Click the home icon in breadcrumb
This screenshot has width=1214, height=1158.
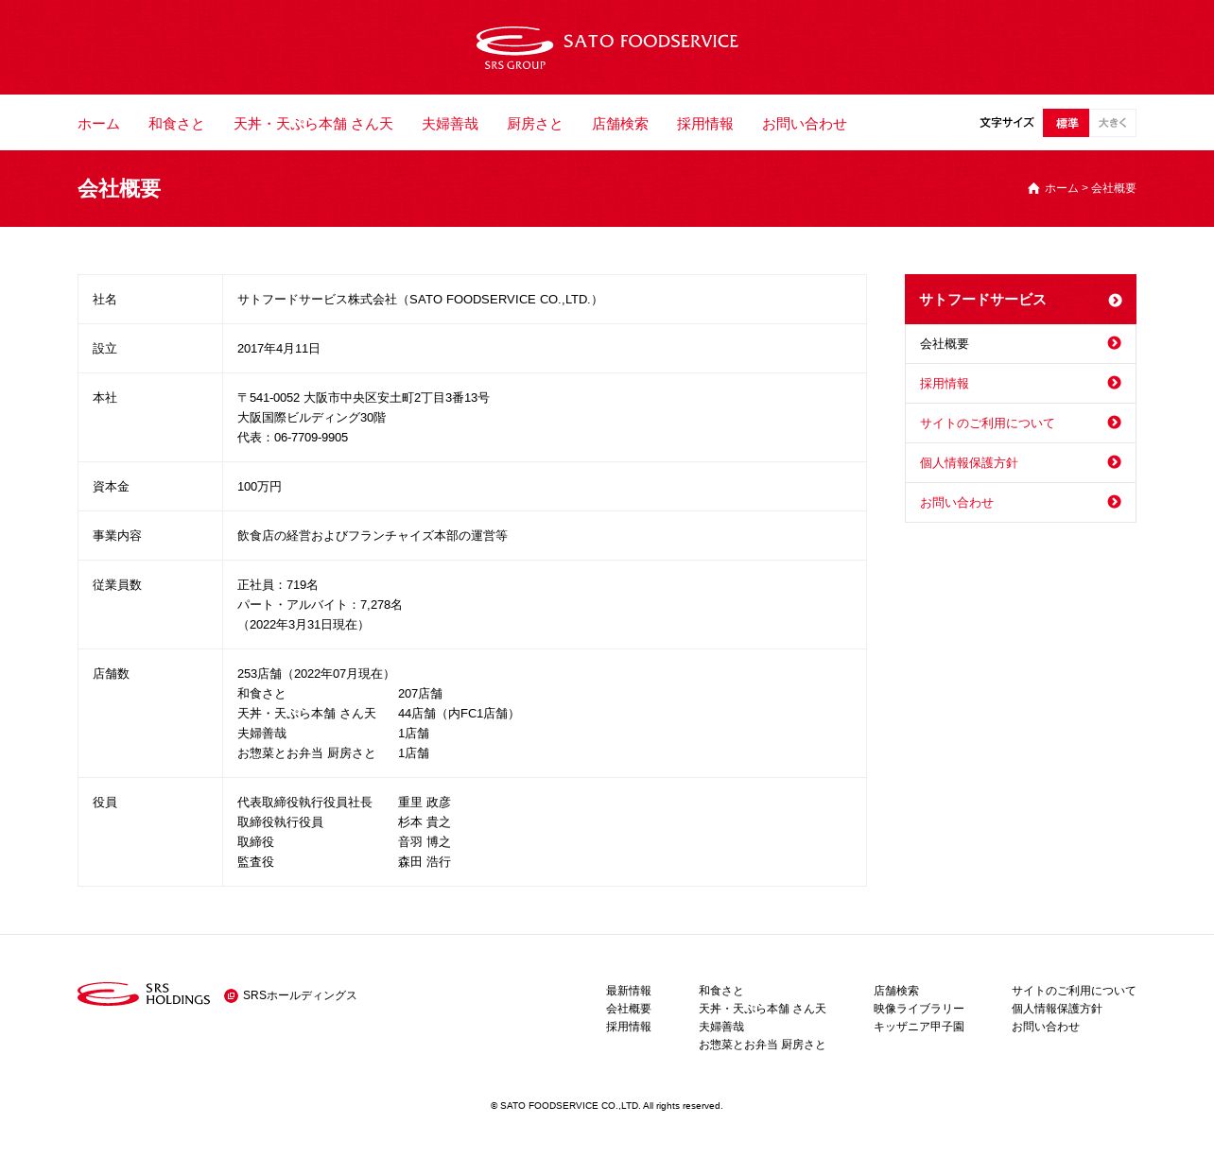point(1033,188)
